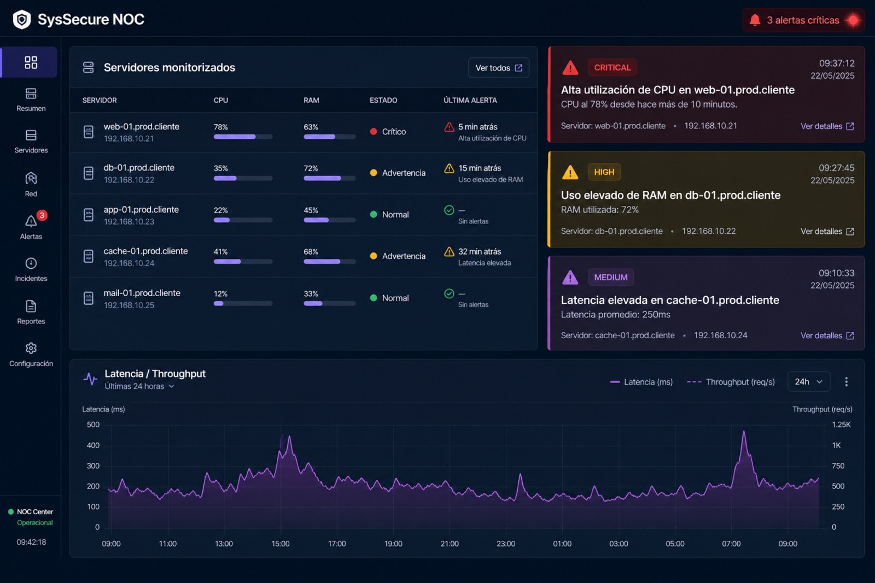Open the Reportes document icon
Viewport: 875px width, 583px height.
pyautogui.click(x=31, y=306)
